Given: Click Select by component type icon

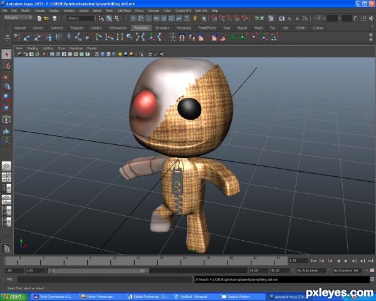Looking at the screenshot, I should [117, 18].
